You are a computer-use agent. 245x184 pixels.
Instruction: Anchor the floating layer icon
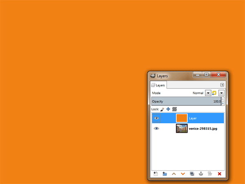tap(201, 174)
